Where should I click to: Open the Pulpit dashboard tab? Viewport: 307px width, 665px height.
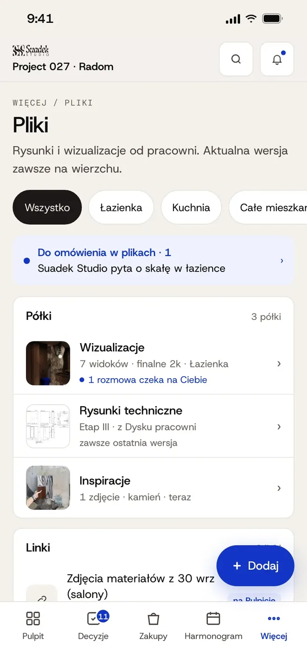coord(33,626)
